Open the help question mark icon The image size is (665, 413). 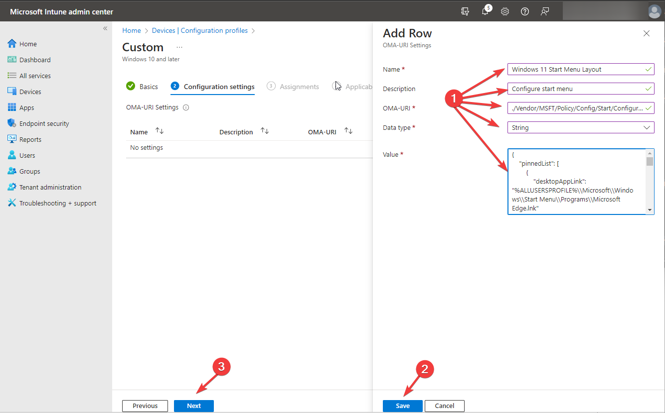click(x=525, y=11)
